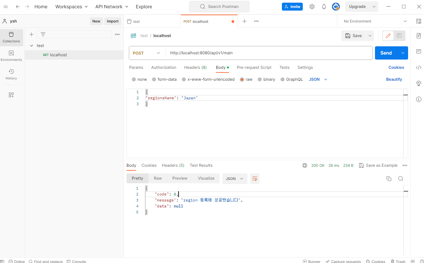Viewport: 424px width, 263px height.
Task: Open notifications bell icon
Action: coord(324,7)
